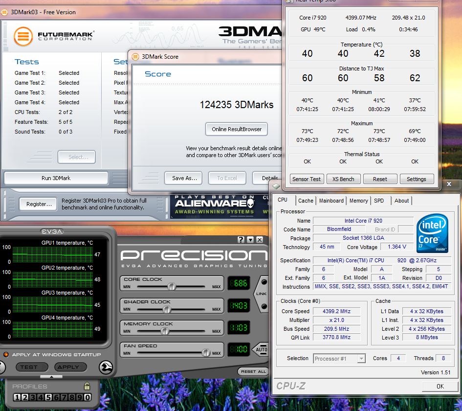Select EVGA Precision profile slot 4

tap(41, 397)
